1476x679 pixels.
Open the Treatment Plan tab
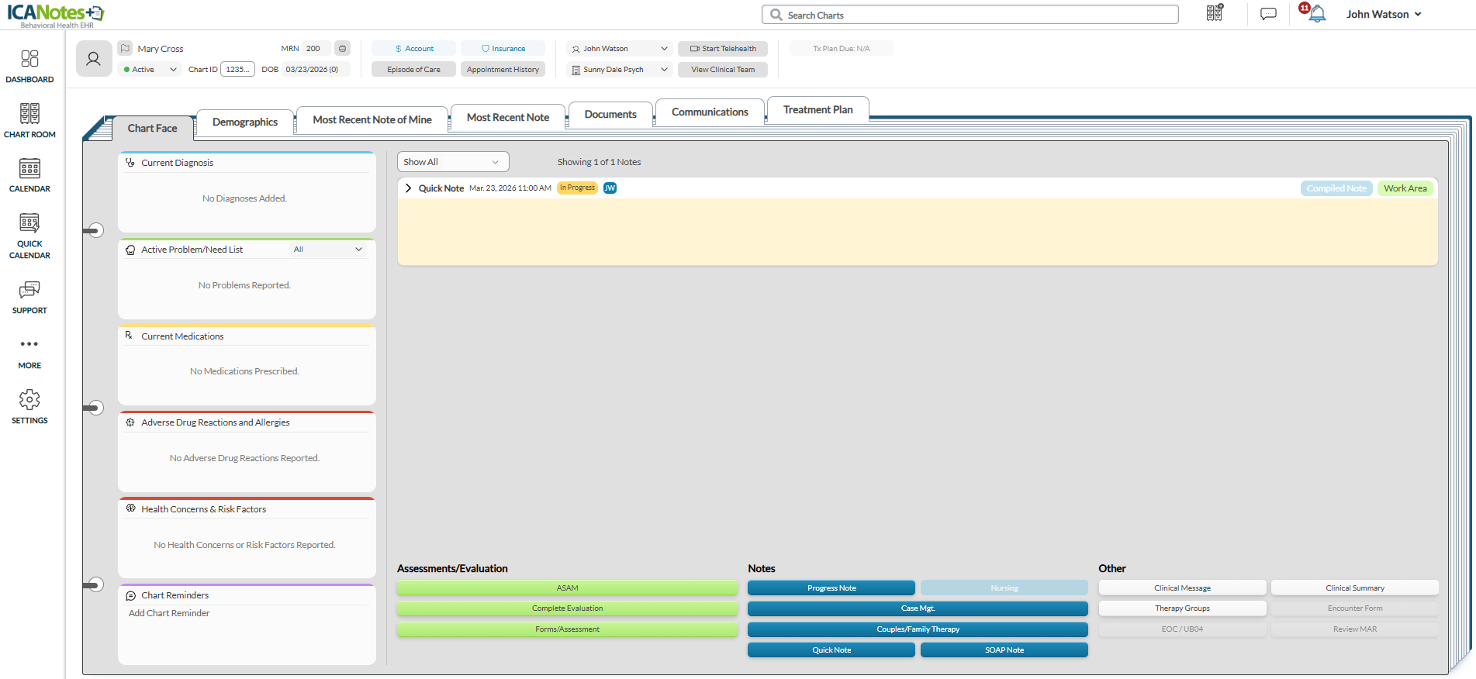pyautogui.click(x=818, y=109)
